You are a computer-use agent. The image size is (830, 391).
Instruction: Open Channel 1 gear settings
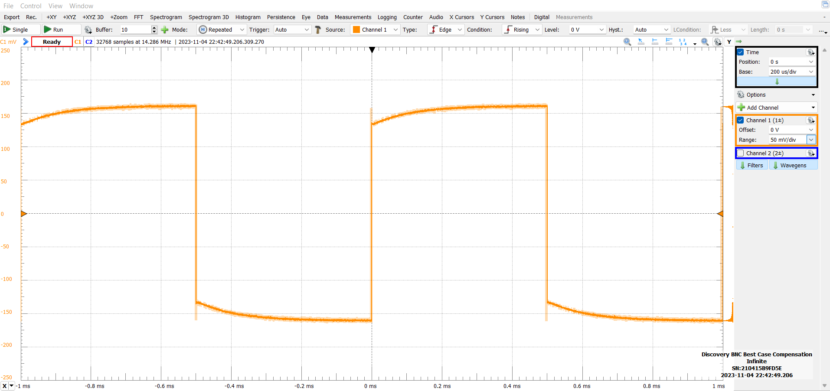coord(811,120)
